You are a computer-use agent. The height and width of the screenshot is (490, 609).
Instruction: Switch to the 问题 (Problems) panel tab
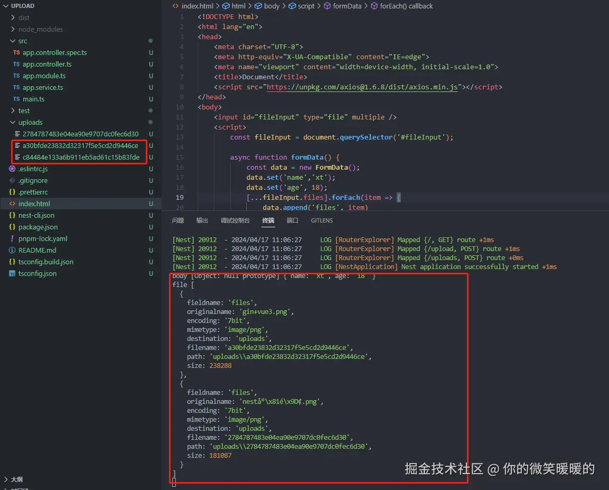pyautogui.click(x=178, y=220)
